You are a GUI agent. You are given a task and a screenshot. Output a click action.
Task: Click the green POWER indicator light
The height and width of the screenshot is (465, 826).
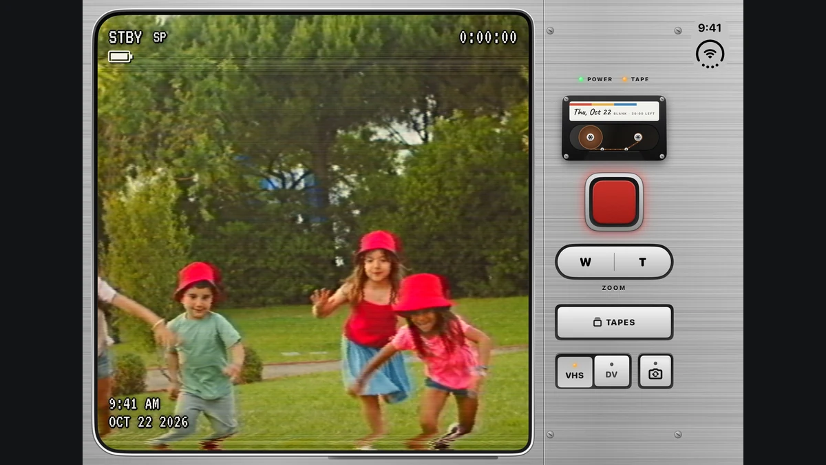click(x=581, y=79)
